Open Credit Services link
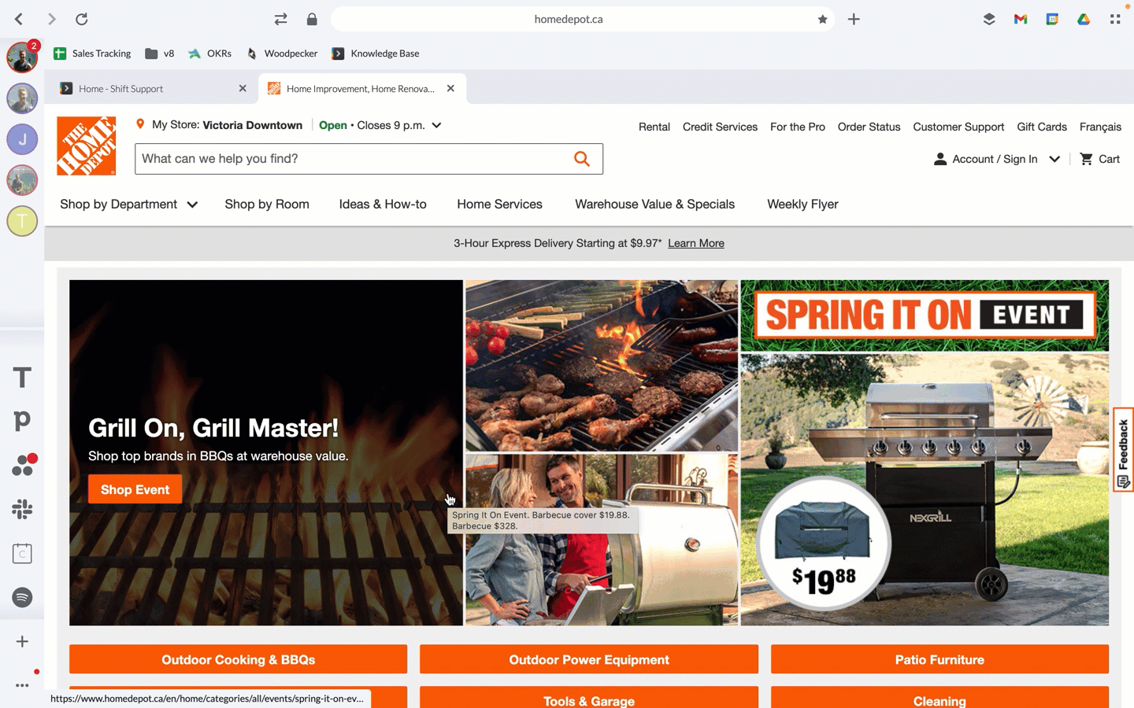1134x708 pixels. [720, 127]
